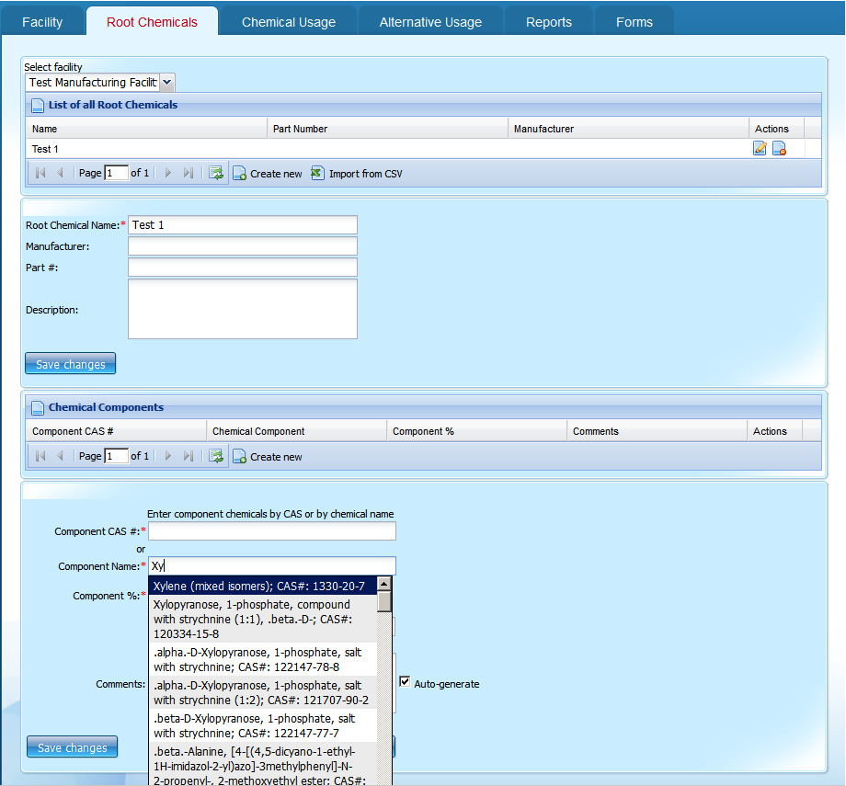Image resolution: width=846 pixels, height=786 pixels.
Task: Open the Select facility dropdown
Action: 166,83
